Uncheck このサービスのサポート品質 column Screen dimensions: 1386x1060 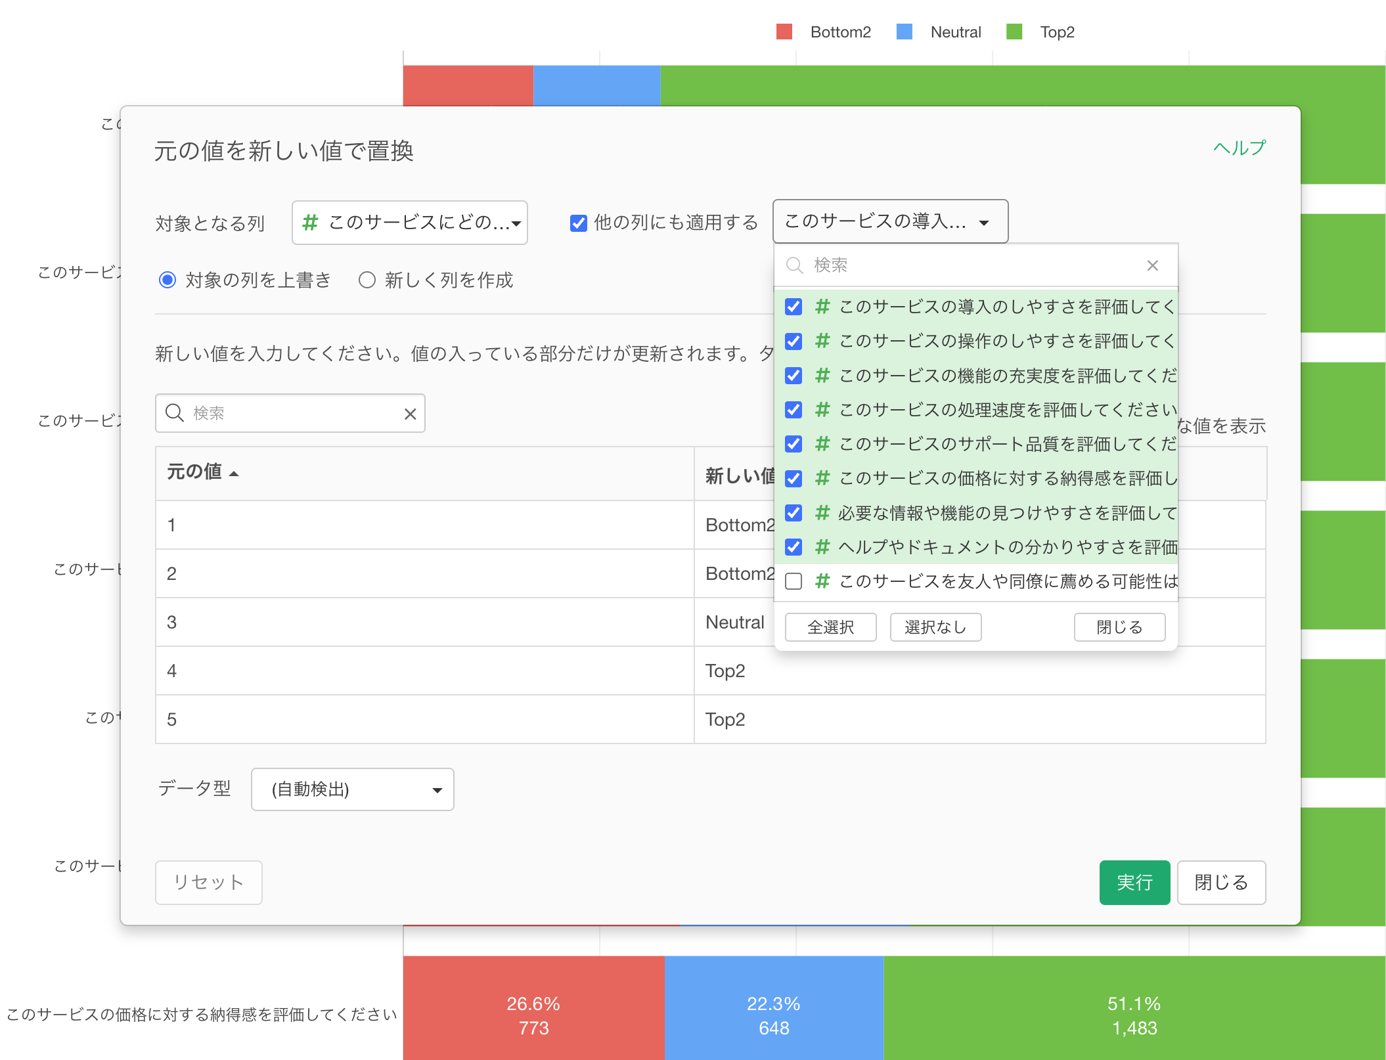[x=794, y=444]
